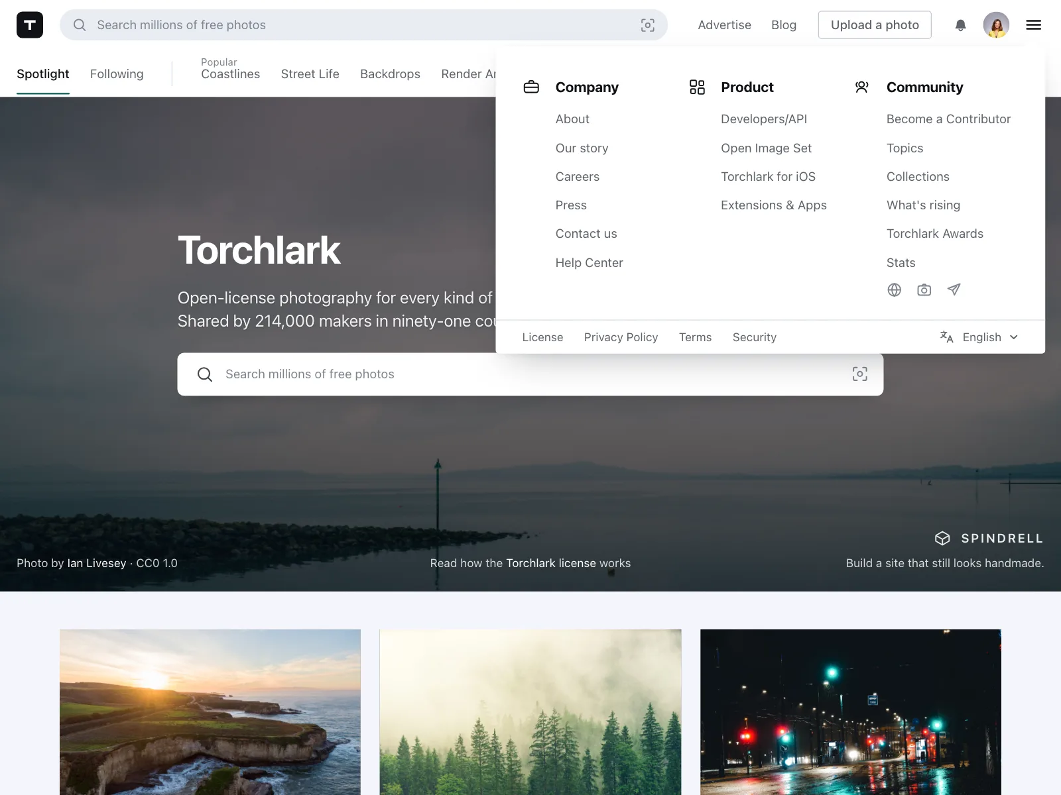This screenshot has height=795, width=1061.
Task: Select the Street Life topic tab
Action: tap(310, 74)
